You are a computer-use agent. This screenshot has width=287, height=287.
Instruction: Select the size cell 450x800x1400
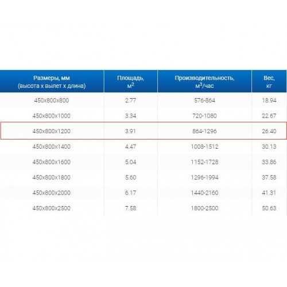(52, 146)
